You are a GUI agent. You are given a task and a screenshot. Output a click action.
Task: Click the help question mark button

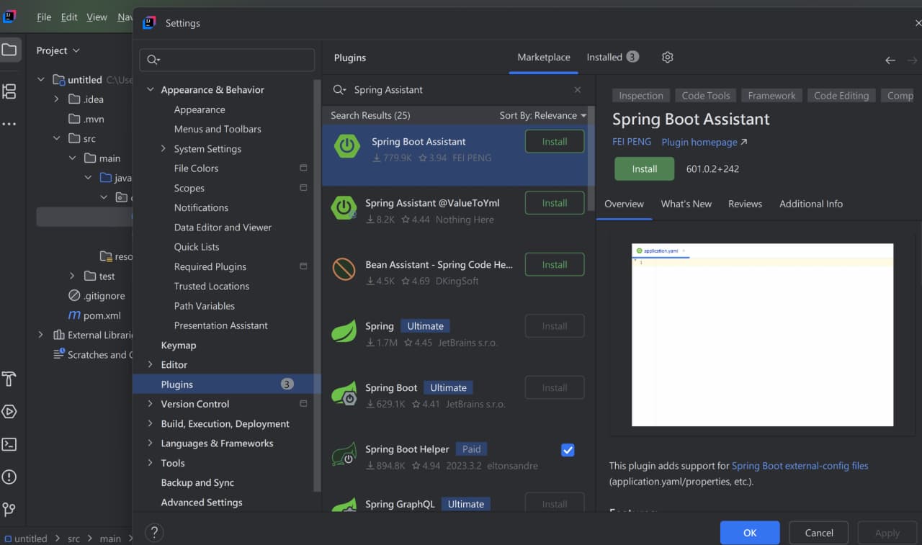pos(154,533)
